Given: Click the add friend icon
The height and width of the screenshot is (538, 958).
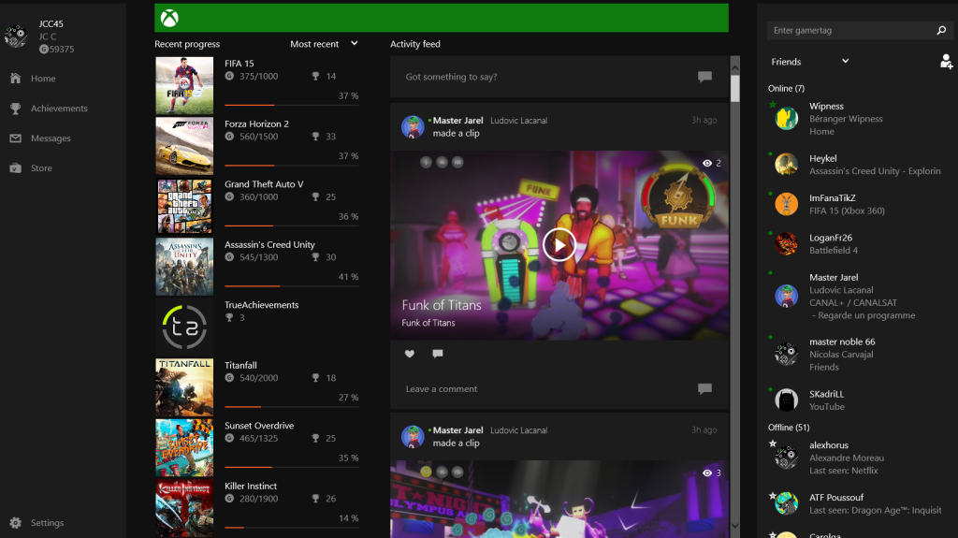Looking at the screenshot, I should (946, 61).
